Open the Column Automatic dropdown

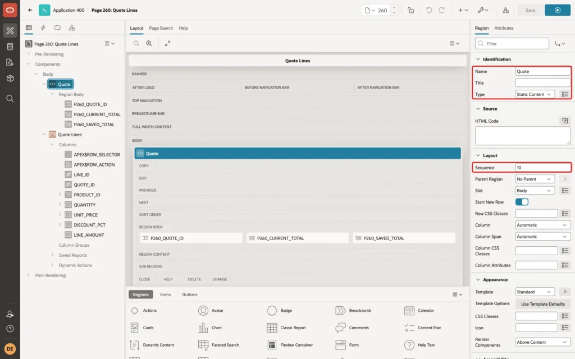click(543, 225)
